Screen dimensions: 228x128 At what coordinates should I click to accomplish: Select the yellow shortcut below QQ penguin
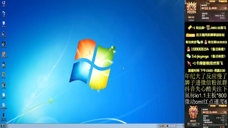[x=4, y=75]
